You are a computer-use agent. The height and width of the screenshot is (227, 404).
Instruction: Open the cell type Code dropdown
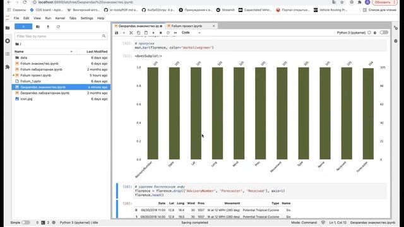191,33
